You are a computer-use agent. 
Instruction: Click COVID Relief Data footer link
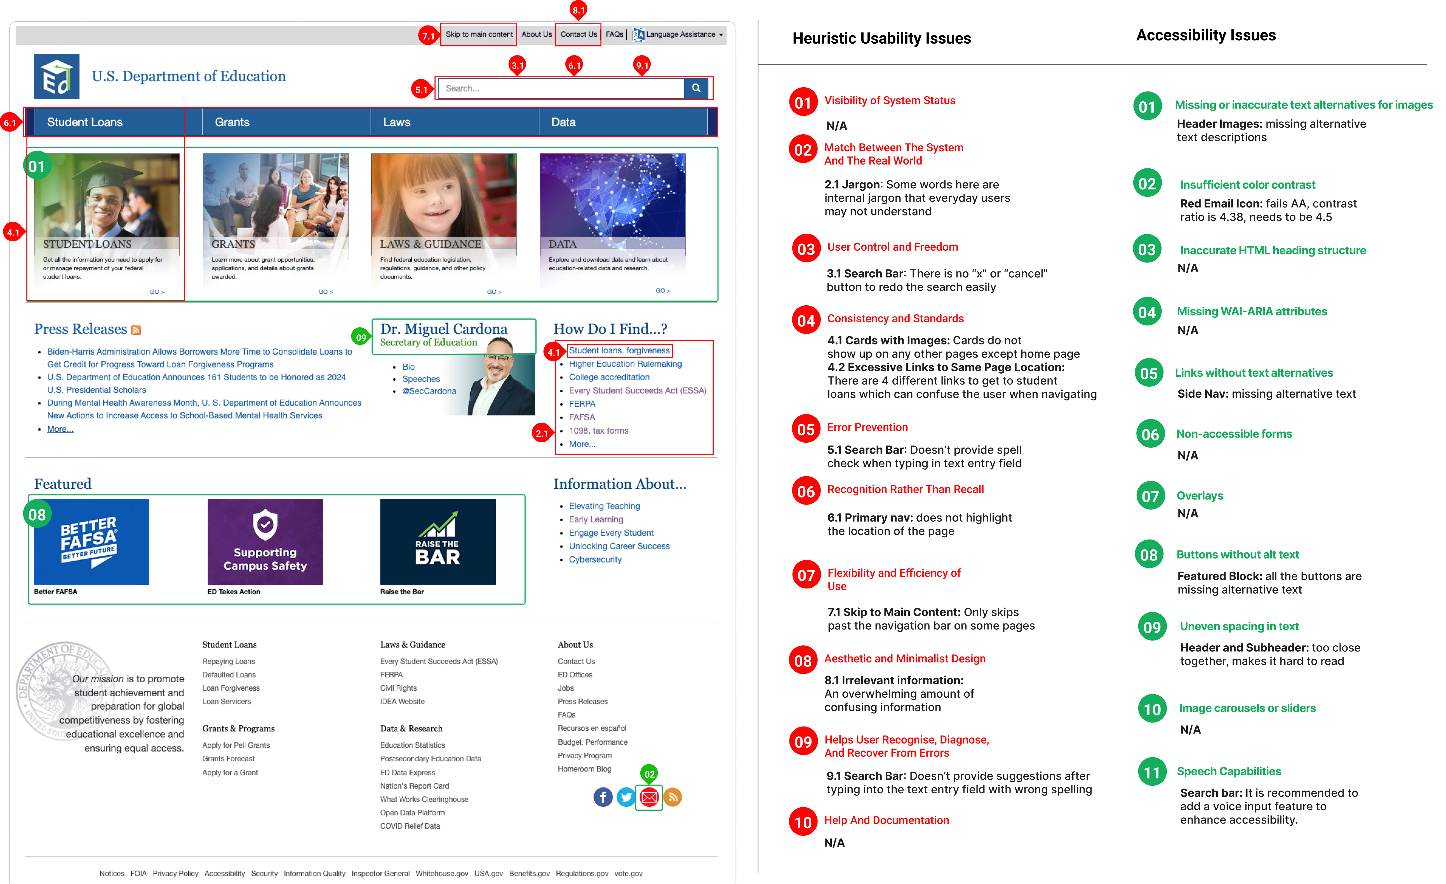click(410, 826)
